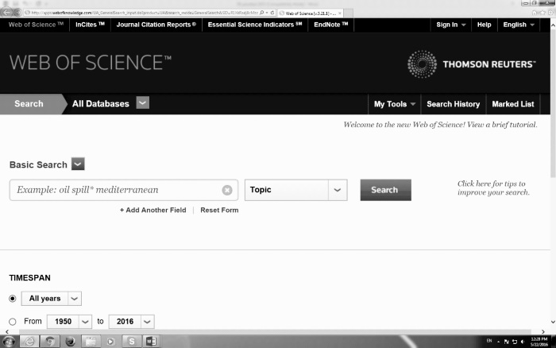Click the Thomson Reuters logo
This screenshot has width=556, height=348.
[471, 64]
